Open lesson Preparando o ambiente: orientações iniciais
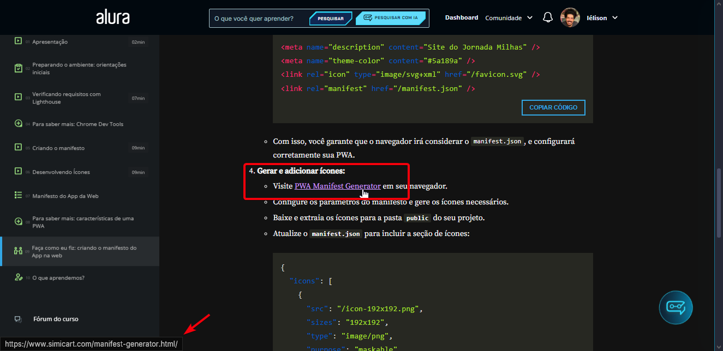This screenshot has width=723, height=351. tap(80, 68)
